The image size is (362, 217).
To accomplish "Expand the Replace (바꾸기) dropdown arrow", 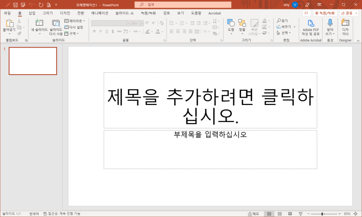I will click(295, 27).
